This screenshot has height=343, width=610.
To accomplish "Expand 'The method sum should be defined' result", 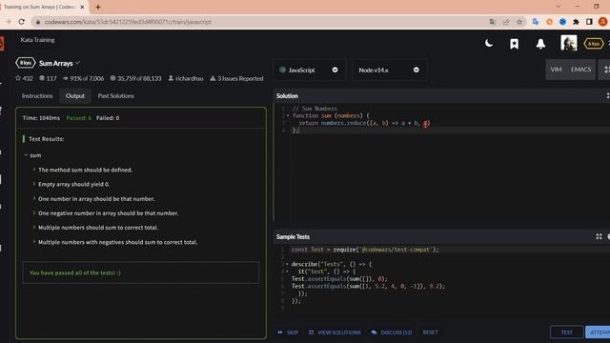I will [34, 170].
